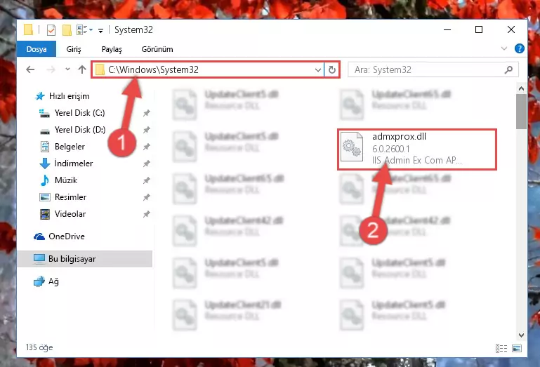Screen dimensions: 540x367
Task: Click the pin icon beside Videolar
Action: tap(147, 214)
